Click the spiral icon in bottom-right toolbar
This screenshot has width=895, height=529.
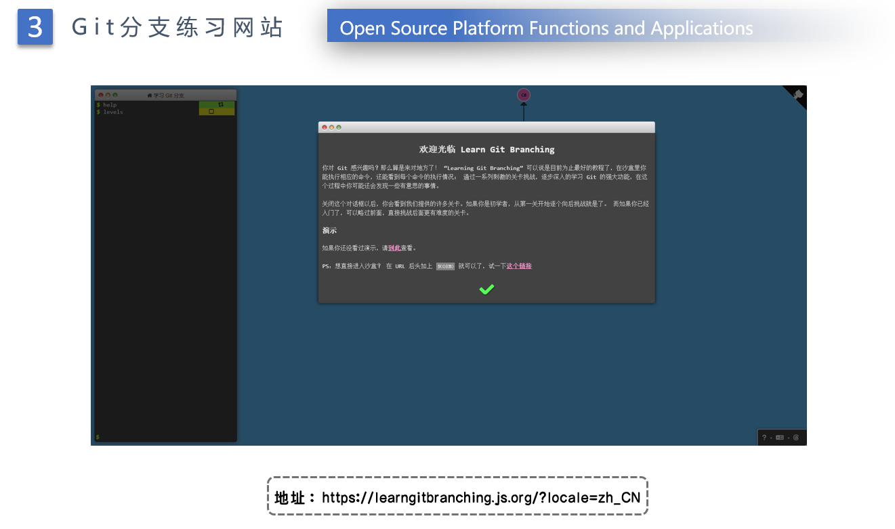795,438
